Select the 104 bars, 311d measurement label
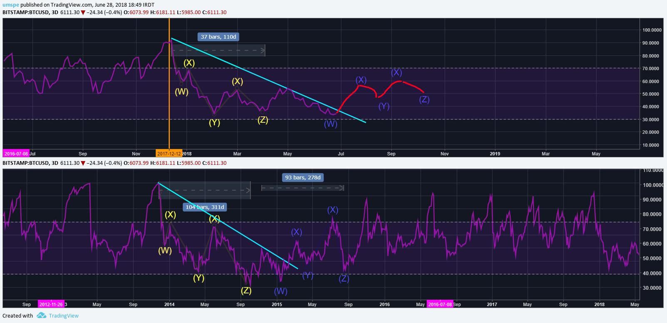667x323 pixels. tap(205, 207)
